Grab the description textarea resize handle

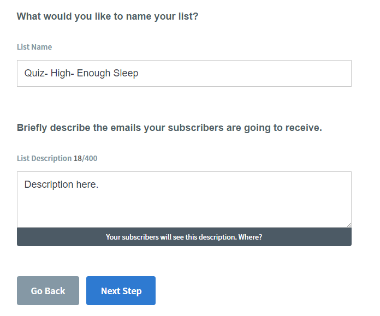(348, 224)
